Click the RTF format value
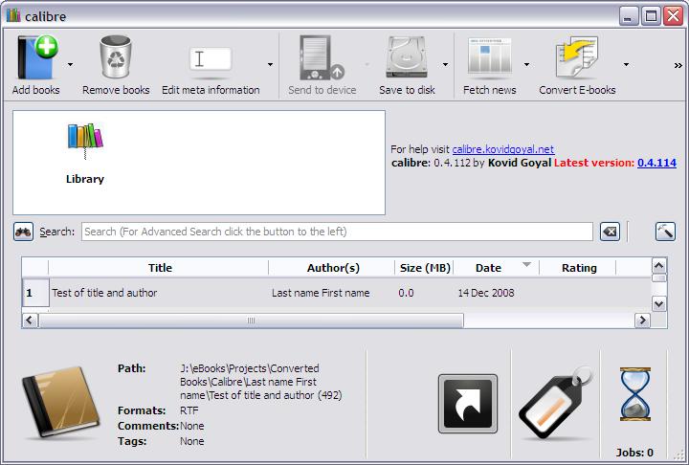Screen dimensions: 689x465 (189, 410)
